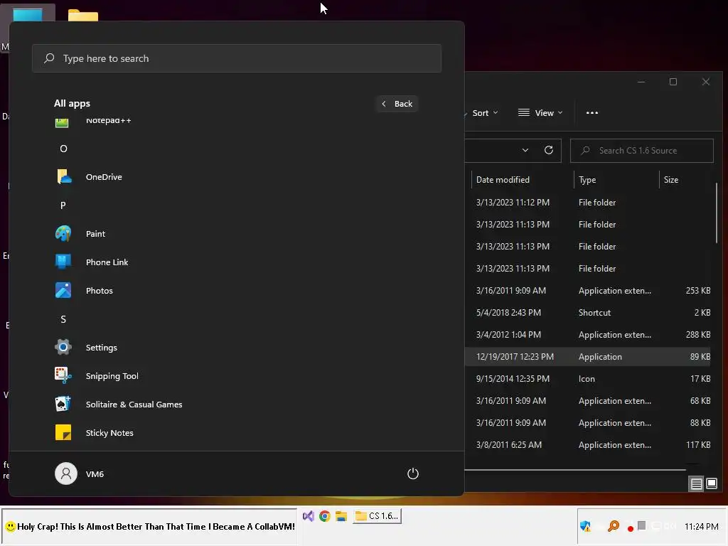
Task: Open the VM6 user account menu
Action: 80,473
